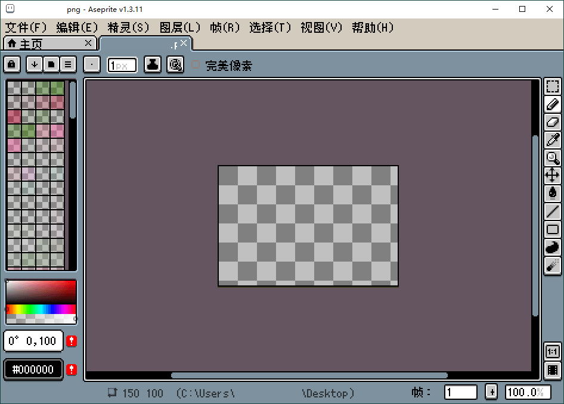
Task: Enable the 完美像素 checkbox
Action: (x=196, y=66)
